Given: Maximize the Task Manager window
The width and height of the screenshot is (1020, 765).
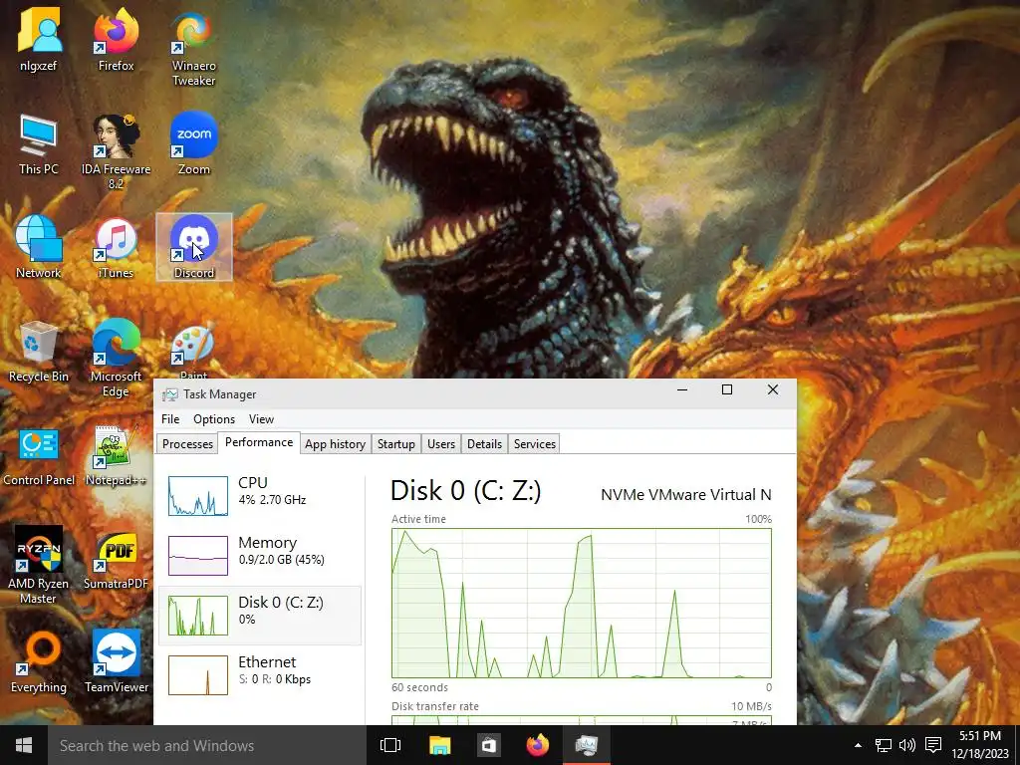Looking at the screenshot, I should (x=727, y=389).
